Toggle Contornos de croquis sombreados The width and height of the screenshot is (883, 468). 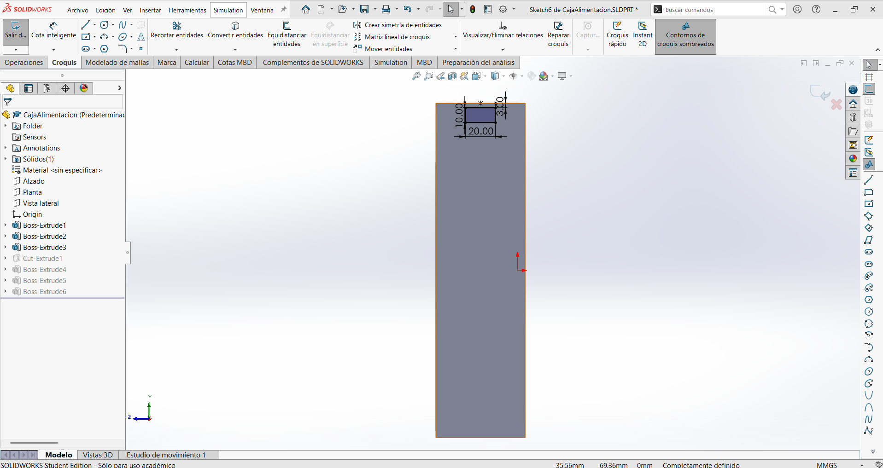click(x=685, y=37)
